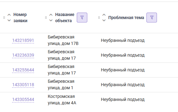Image resolution: width=178 pixels, height=112 pixels.
Task: Open request 143305118
Action: pos(23,85)
